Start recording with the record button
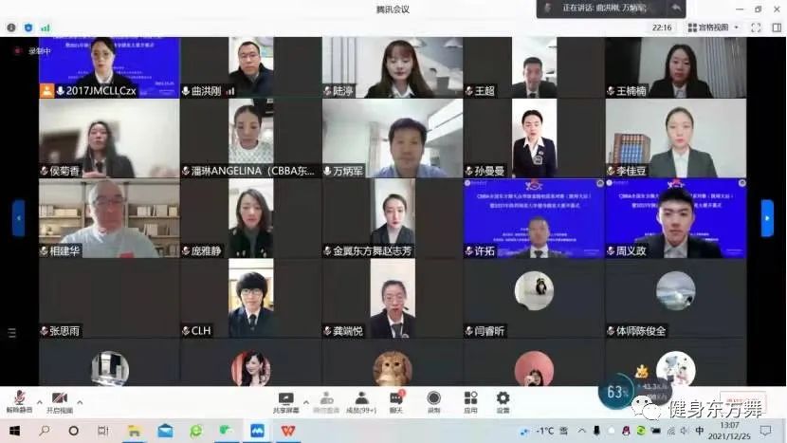This screenshot has width=787, height=443. tap(433, 402)
